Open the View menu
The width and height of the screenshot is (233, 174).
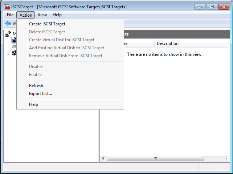tap(42, 15)
